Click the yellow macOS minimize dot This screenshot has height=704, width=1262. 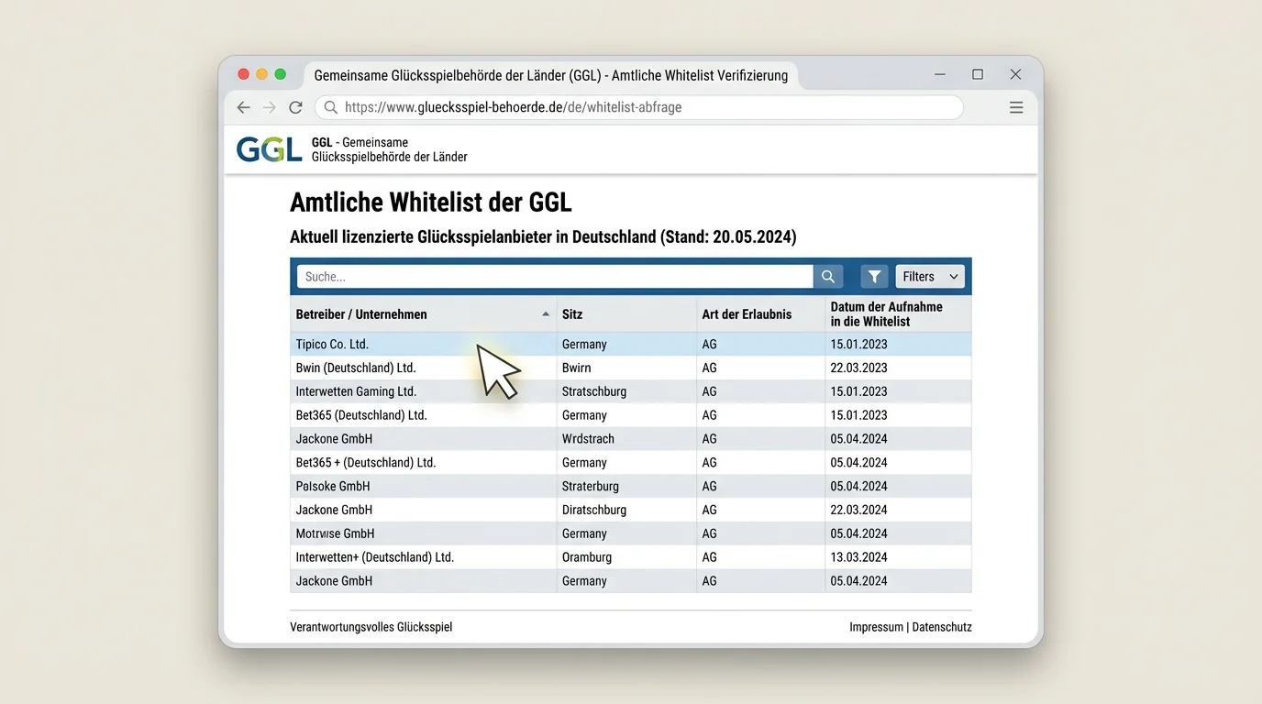(261, 74)
